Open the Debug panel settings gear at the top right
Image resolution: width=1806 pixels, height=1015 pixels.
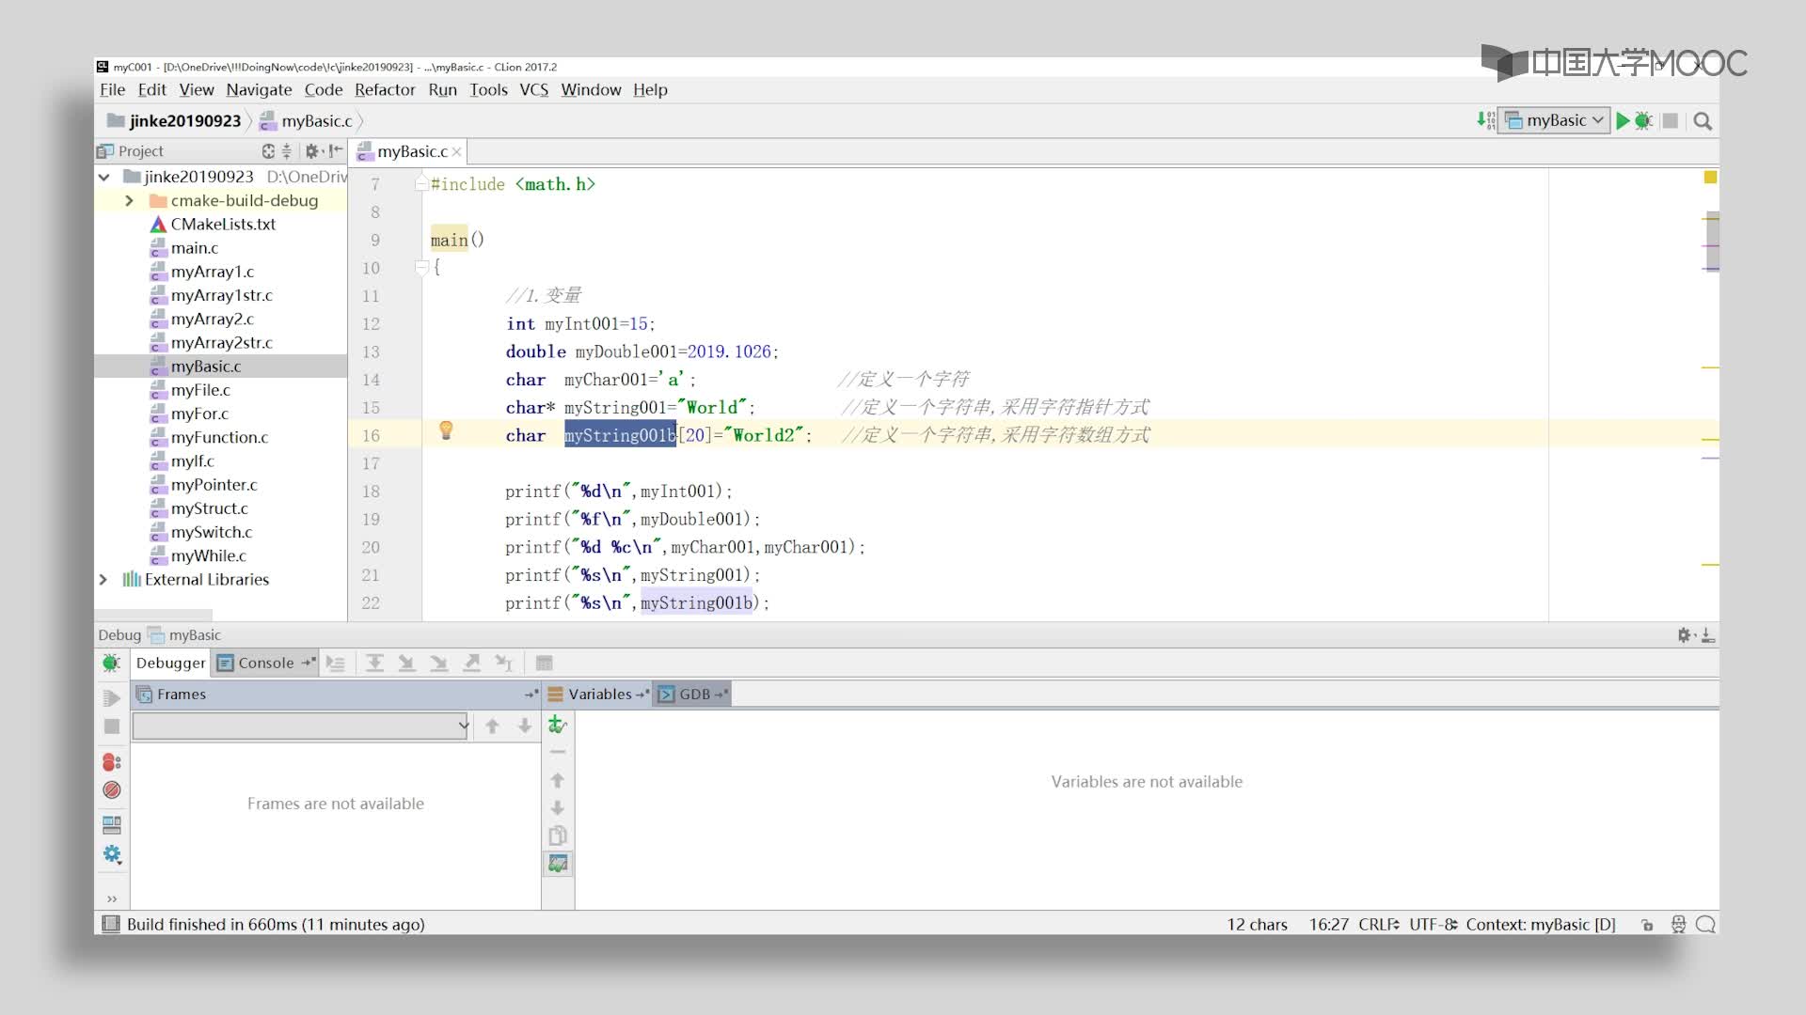point(1685,635)
